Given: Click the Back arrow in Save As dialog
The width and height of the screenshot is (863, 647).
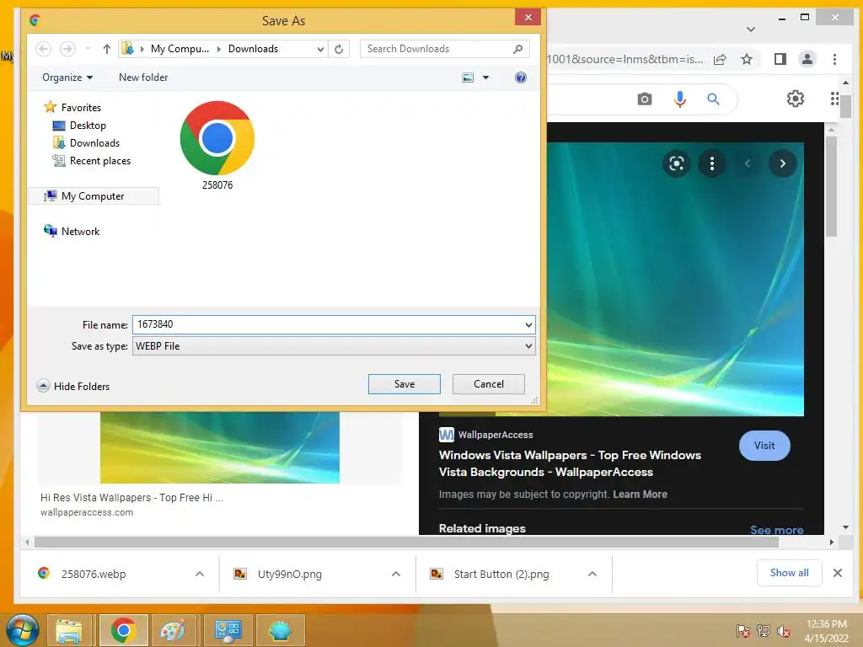Looking at the screenshot, I should [x=44, y=49].
